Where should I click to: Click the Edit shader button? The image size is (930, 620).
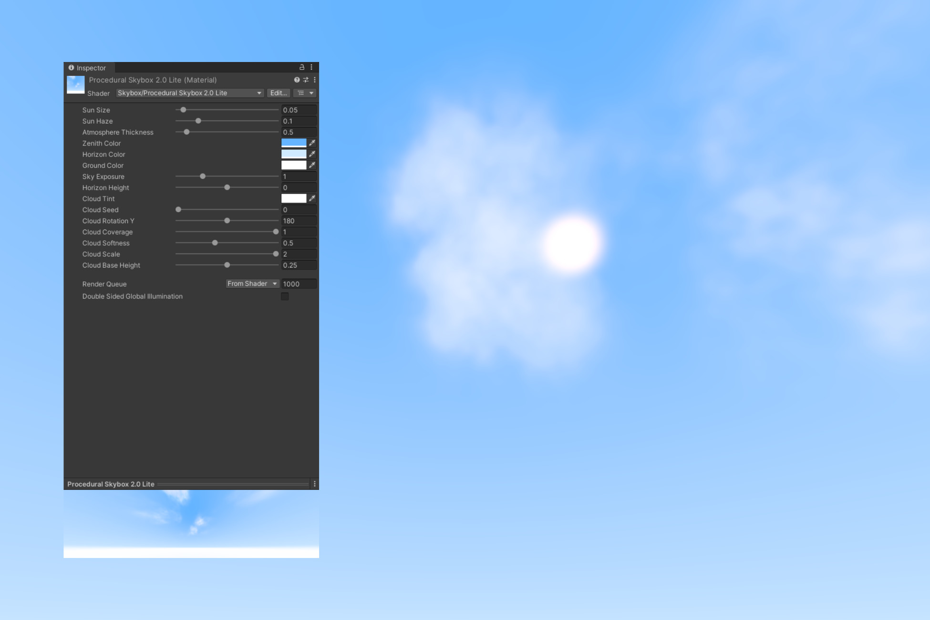(x=279, y=93)
